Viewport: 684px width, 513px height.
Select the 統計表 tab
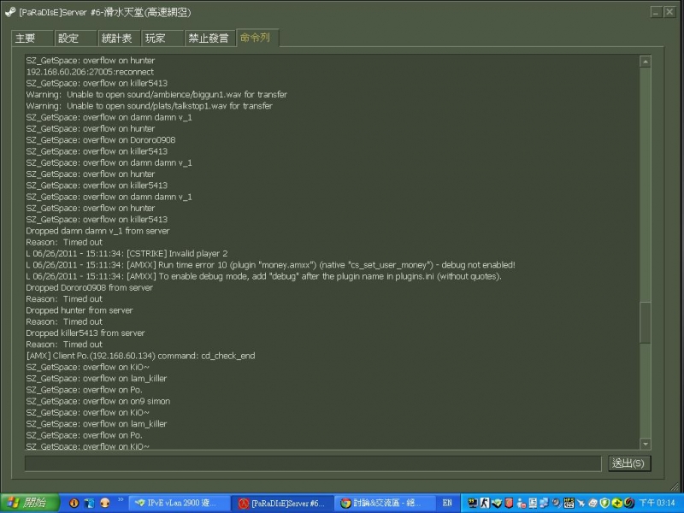(x=117, y=38)
